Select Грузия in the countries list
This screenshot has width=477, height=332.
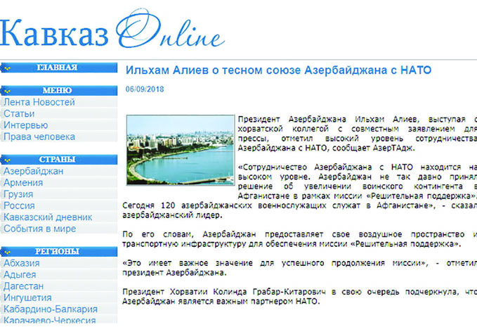tap(18, 194)
